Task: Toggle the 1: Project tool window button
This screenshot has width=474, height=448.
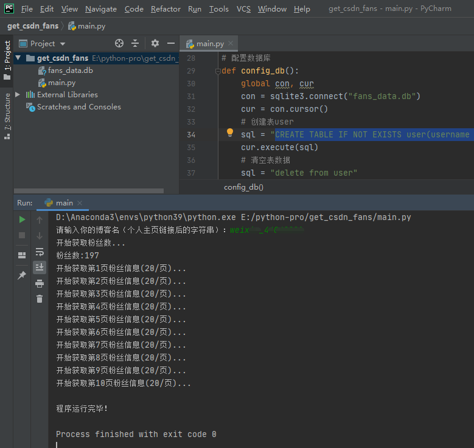Action: pyautogui.click(x=7, y=60)
